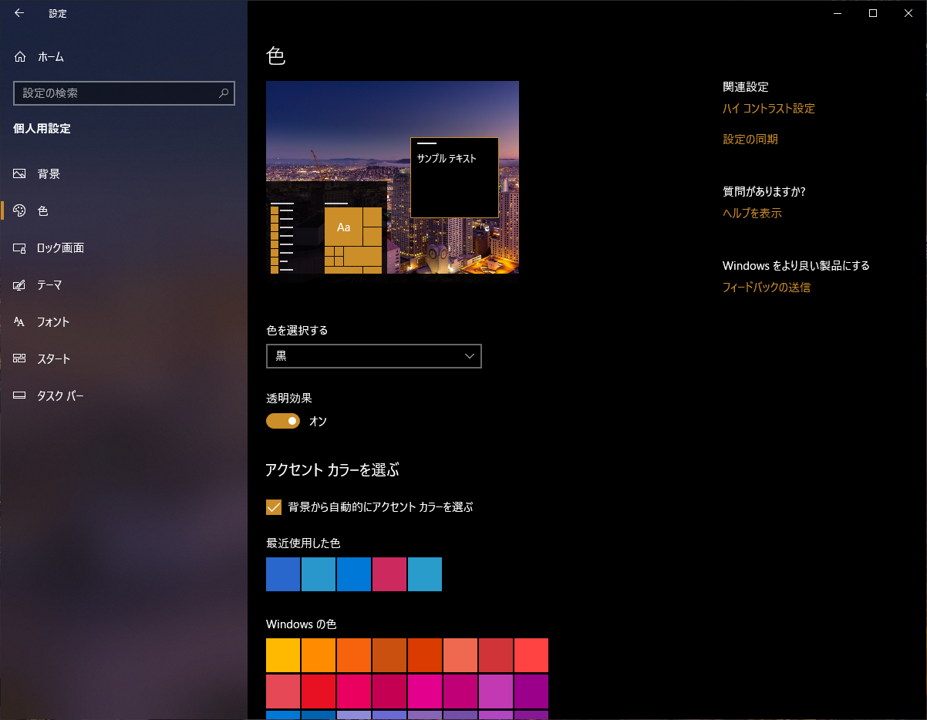Click the back arrow icon

click(x=19, y=13)
